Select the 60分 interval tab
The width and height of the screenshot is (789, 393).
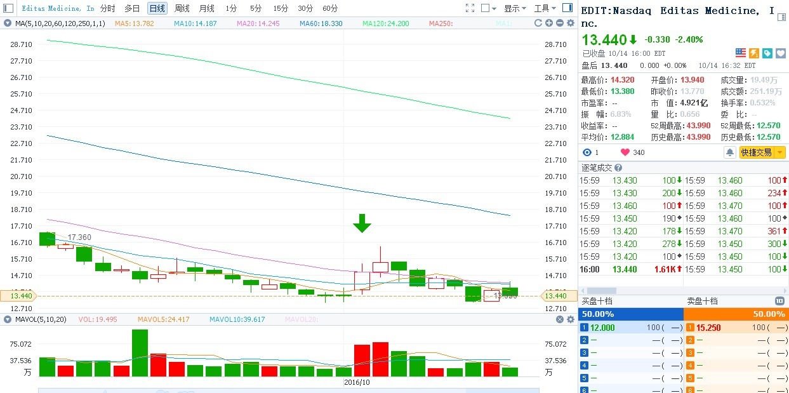tap(330, 8)
